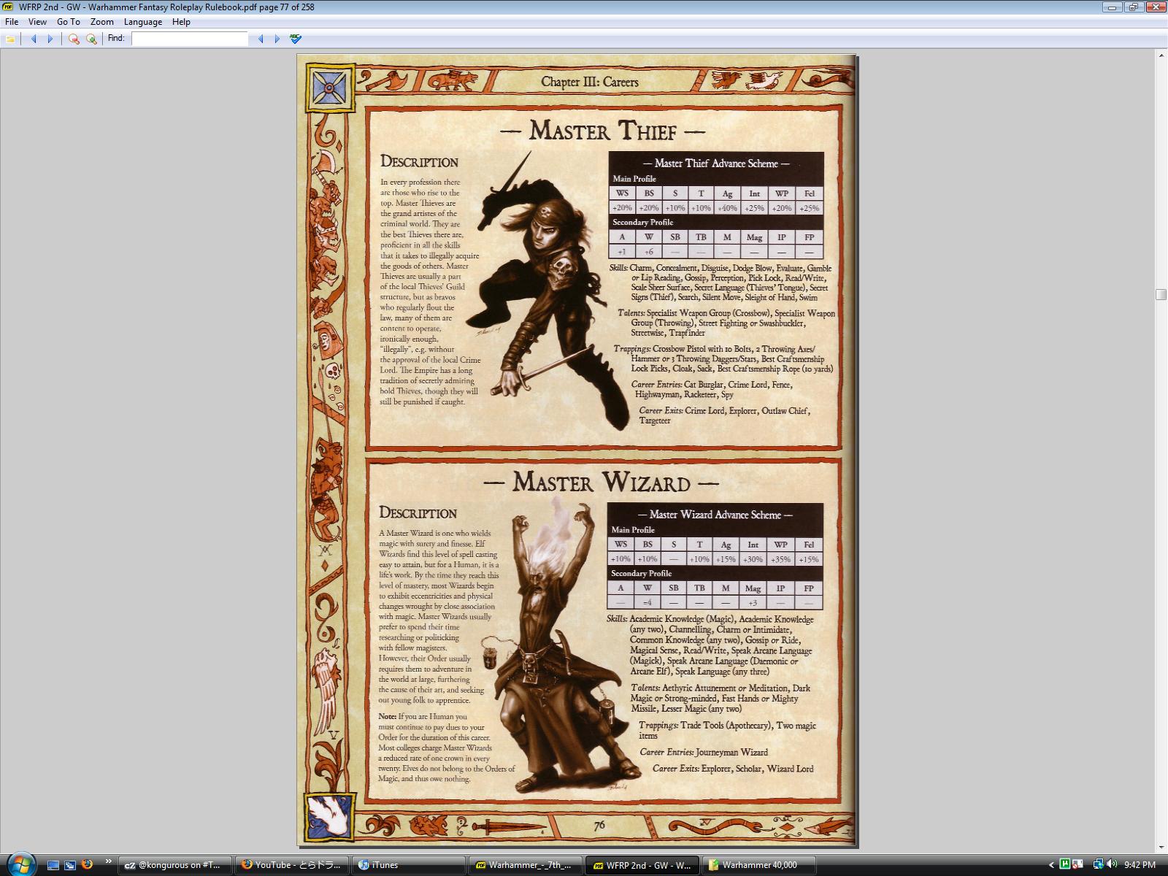Screen dimensions: 1168x876
Task: Click the green tray icon in the notification area
Action: point(1065,865)
